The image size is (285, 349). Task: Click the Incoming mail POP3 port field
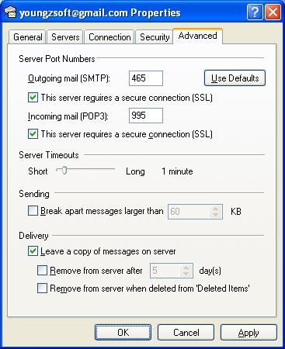coord(146,116)
